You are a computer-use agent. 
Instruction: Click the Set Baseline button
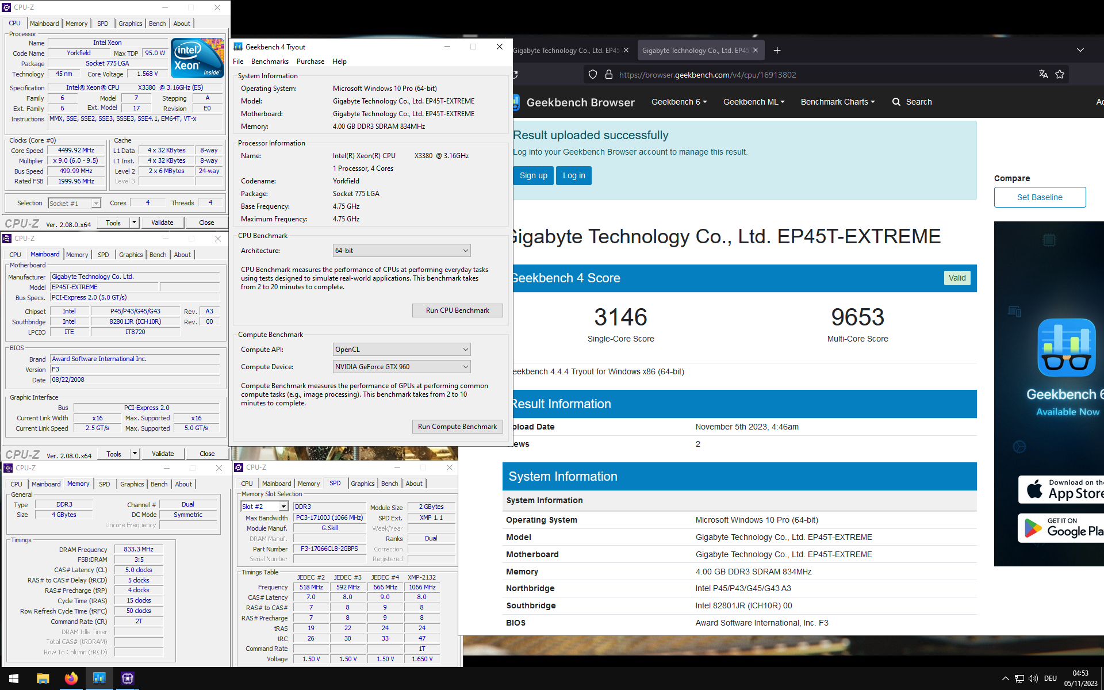click(x=1040, y=197)
